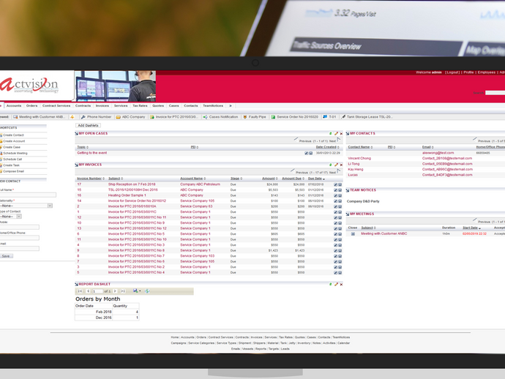Refresh the My Open Cases dashlet
Viewport: 505px width, 379px height.
330,133
